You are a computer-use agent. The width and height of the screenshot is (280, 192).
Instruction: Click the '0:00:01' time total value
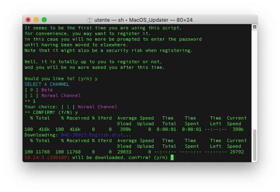tap(166, 129)
